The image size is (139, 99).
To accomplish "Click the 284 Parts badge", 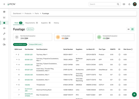I will pyautogui.click(x=30, y=29).
